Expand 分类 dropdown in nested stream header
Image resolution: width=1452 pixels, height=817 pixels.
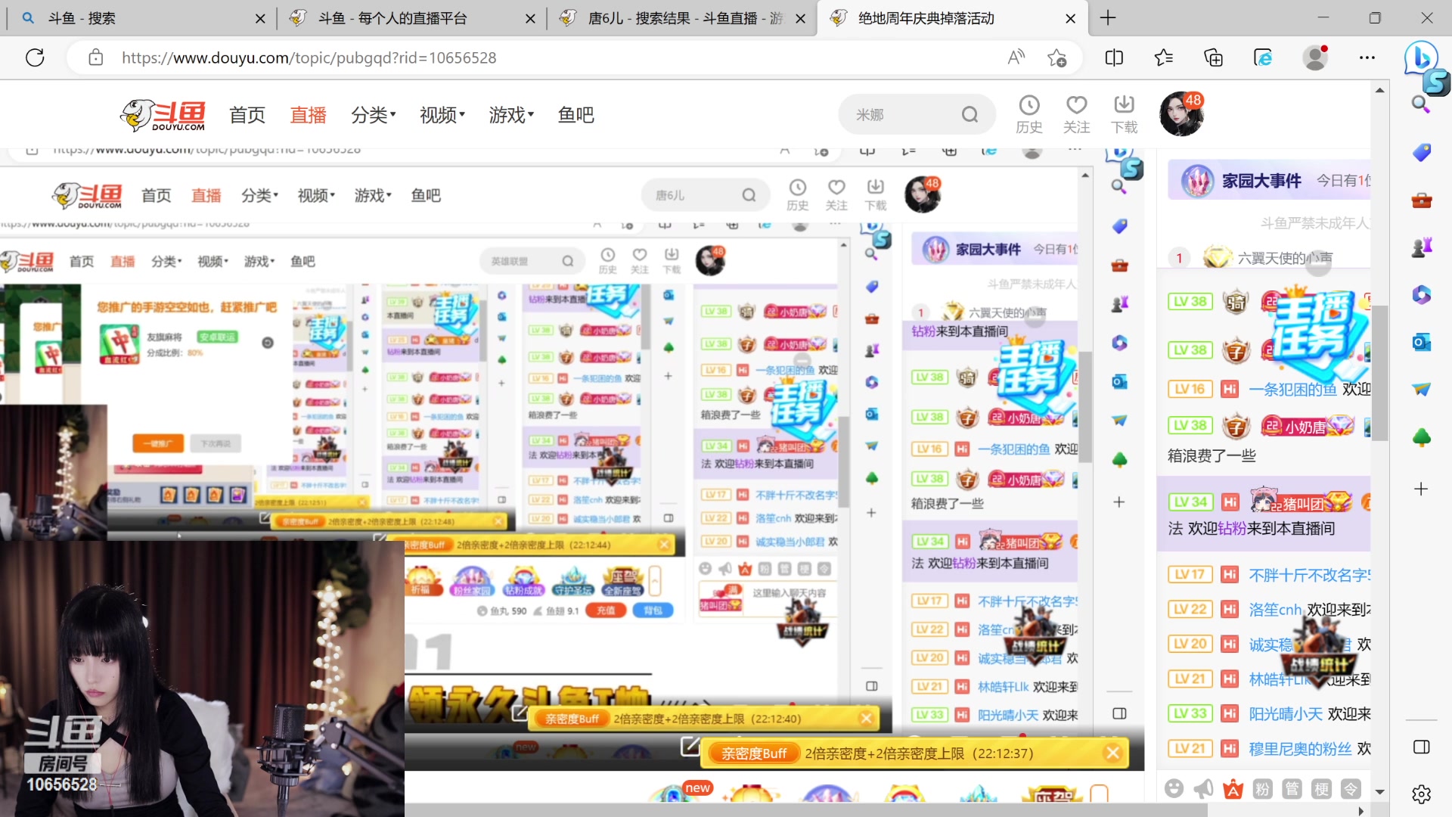pyautogui.click(x=259, y=195)
